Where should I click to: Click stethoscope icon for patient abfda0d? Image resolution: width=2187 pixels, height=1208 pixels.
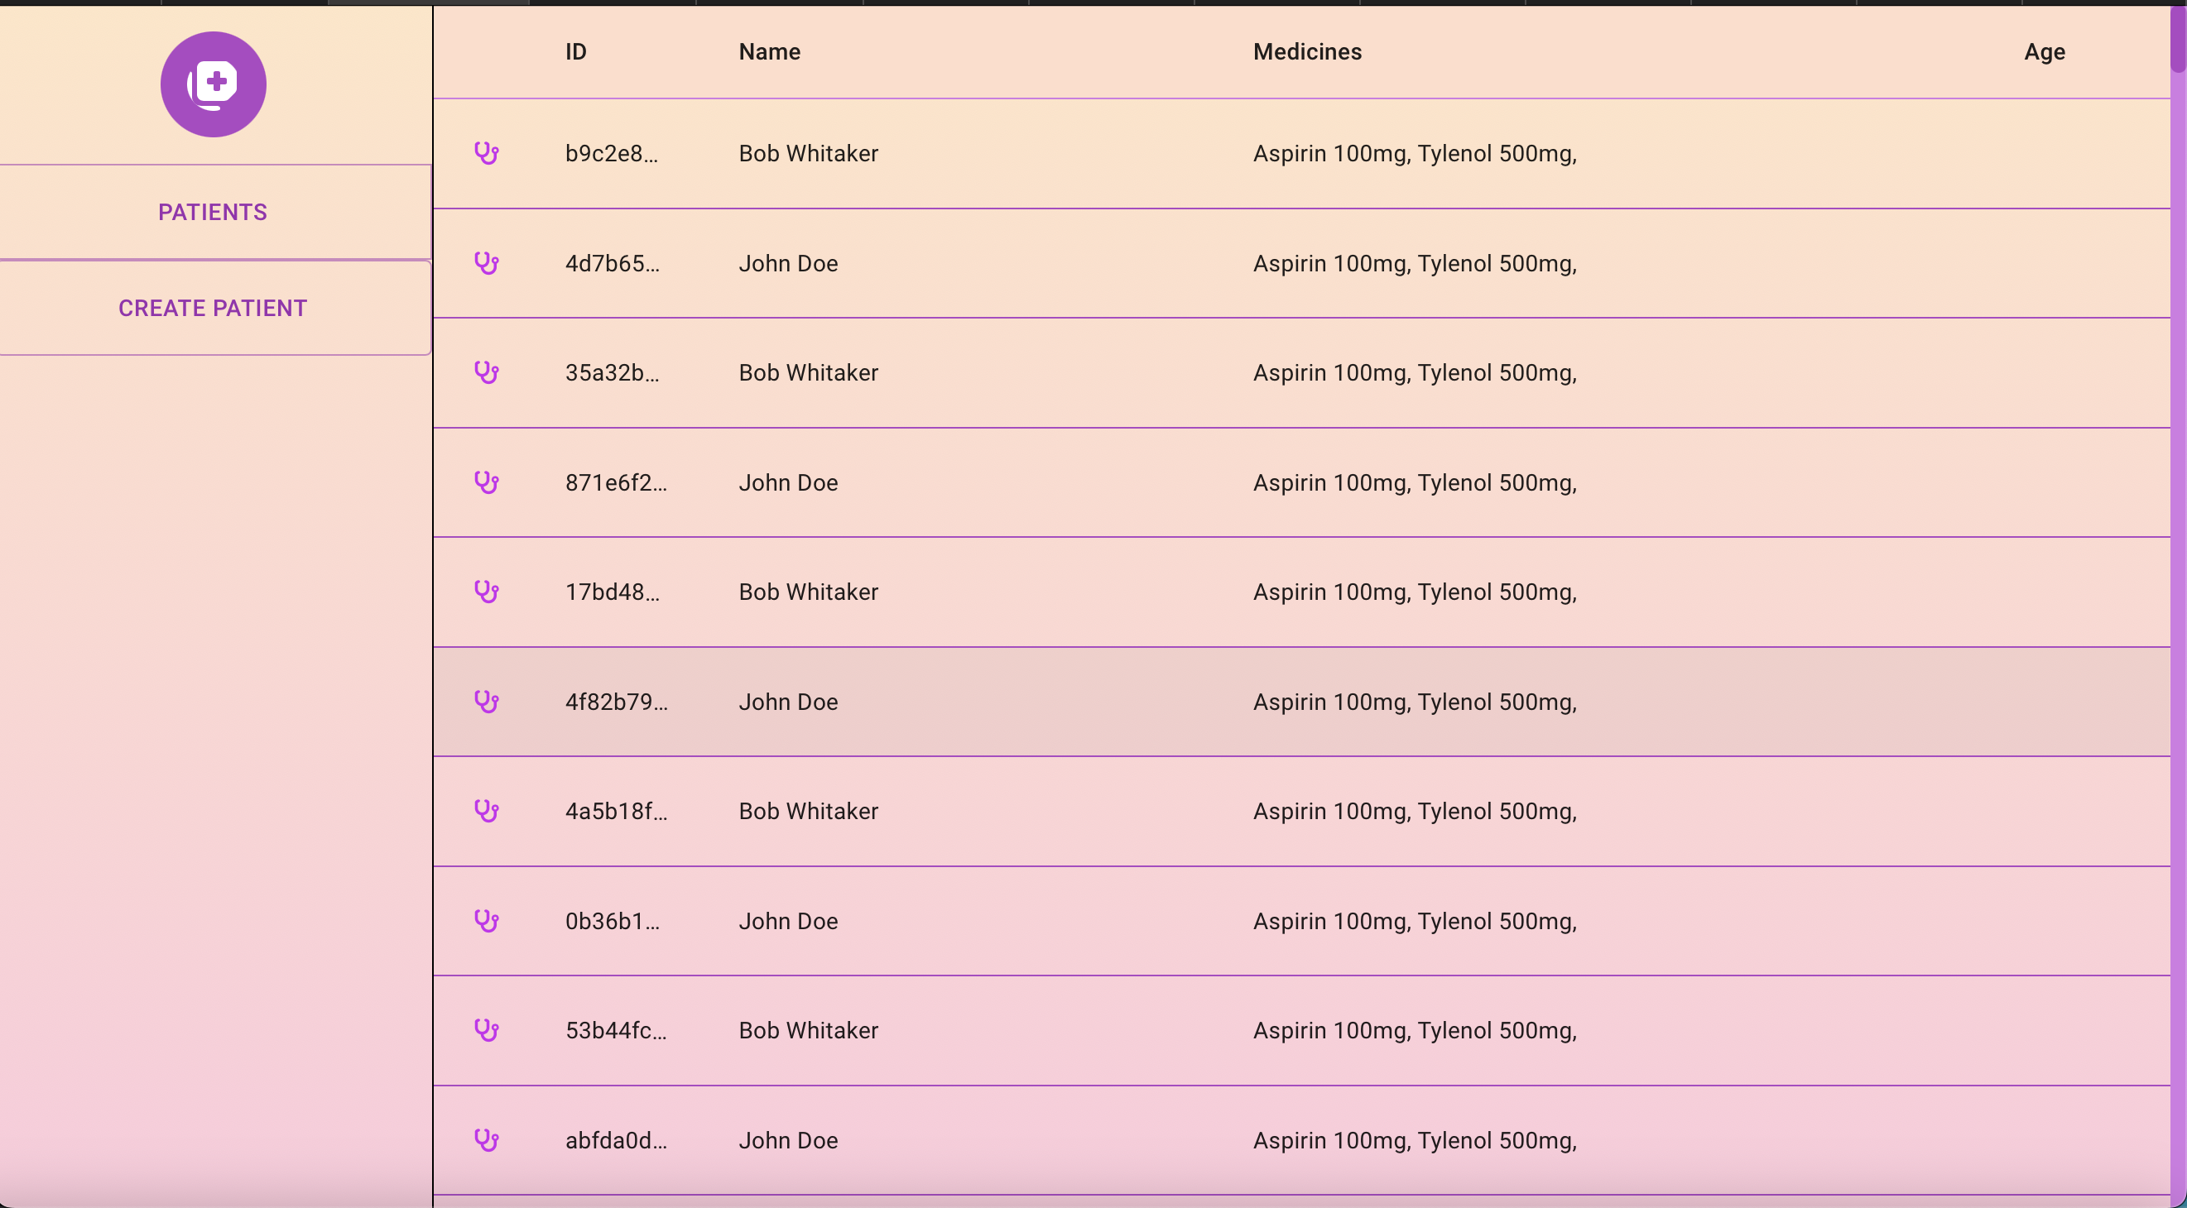tap(486, 1140)
